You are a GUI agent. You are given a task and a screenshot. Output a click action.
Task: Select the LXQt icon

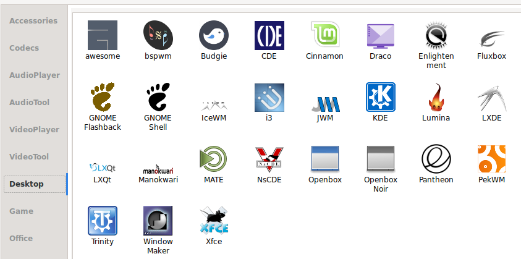(103, 168)
